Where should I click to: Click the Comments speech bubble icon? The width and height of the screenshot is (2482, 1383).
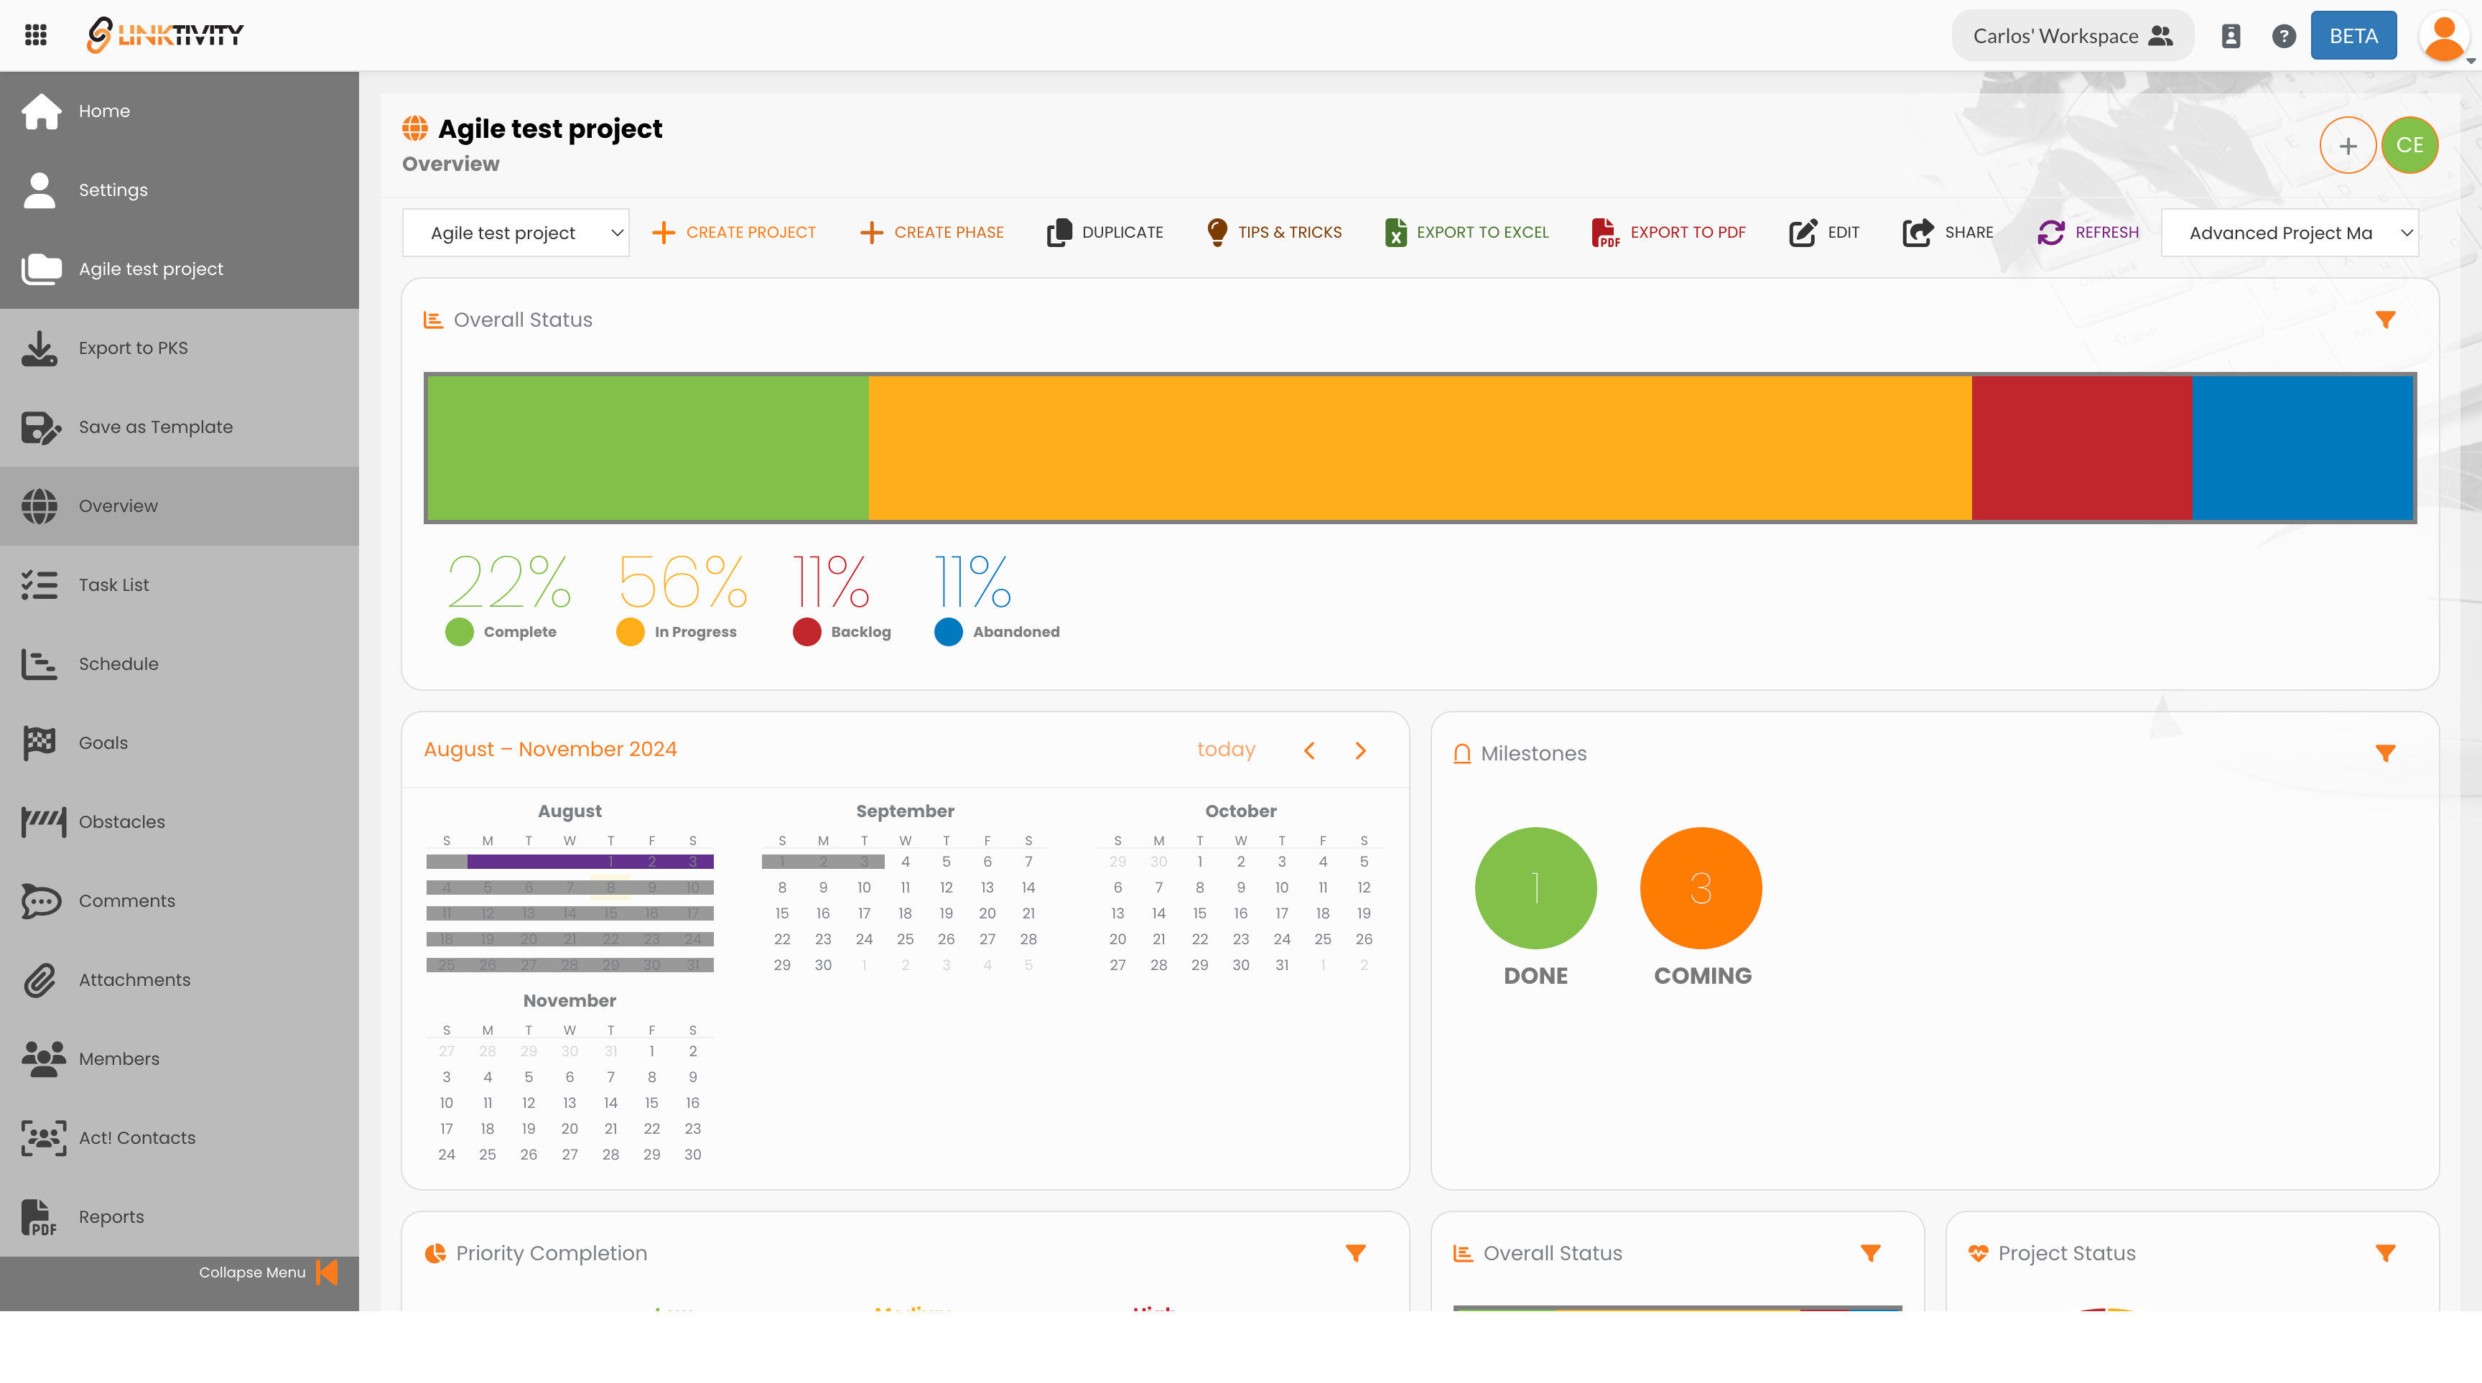[x=40, y=900]
